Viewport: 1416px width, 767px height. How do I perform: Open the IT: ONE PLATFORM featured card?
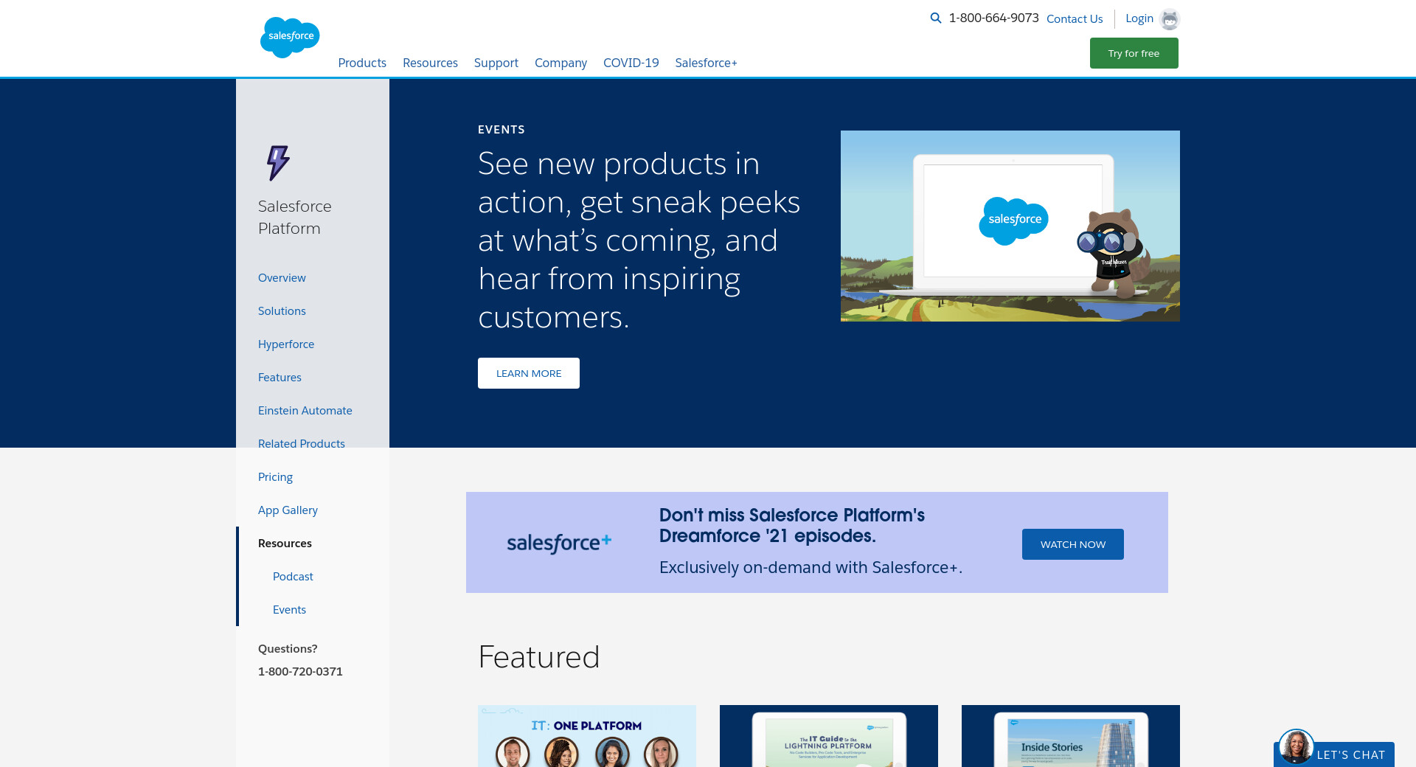(587, 736)
